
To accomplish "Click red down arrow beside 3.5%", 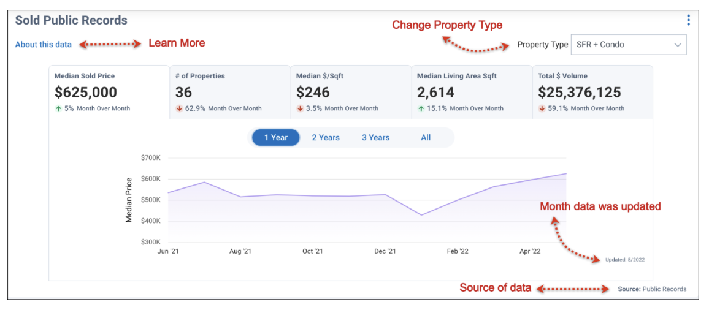I will 301,108.
